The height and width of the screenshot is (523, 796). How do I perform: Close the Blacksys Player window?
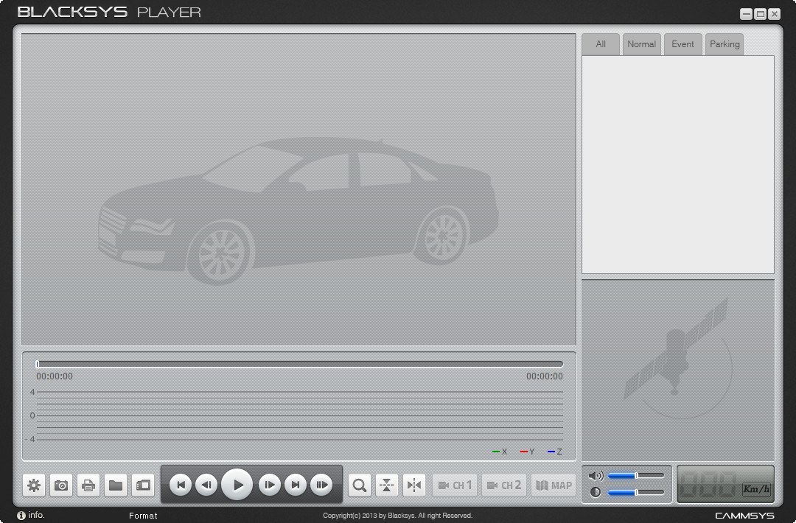click(774, 14)
